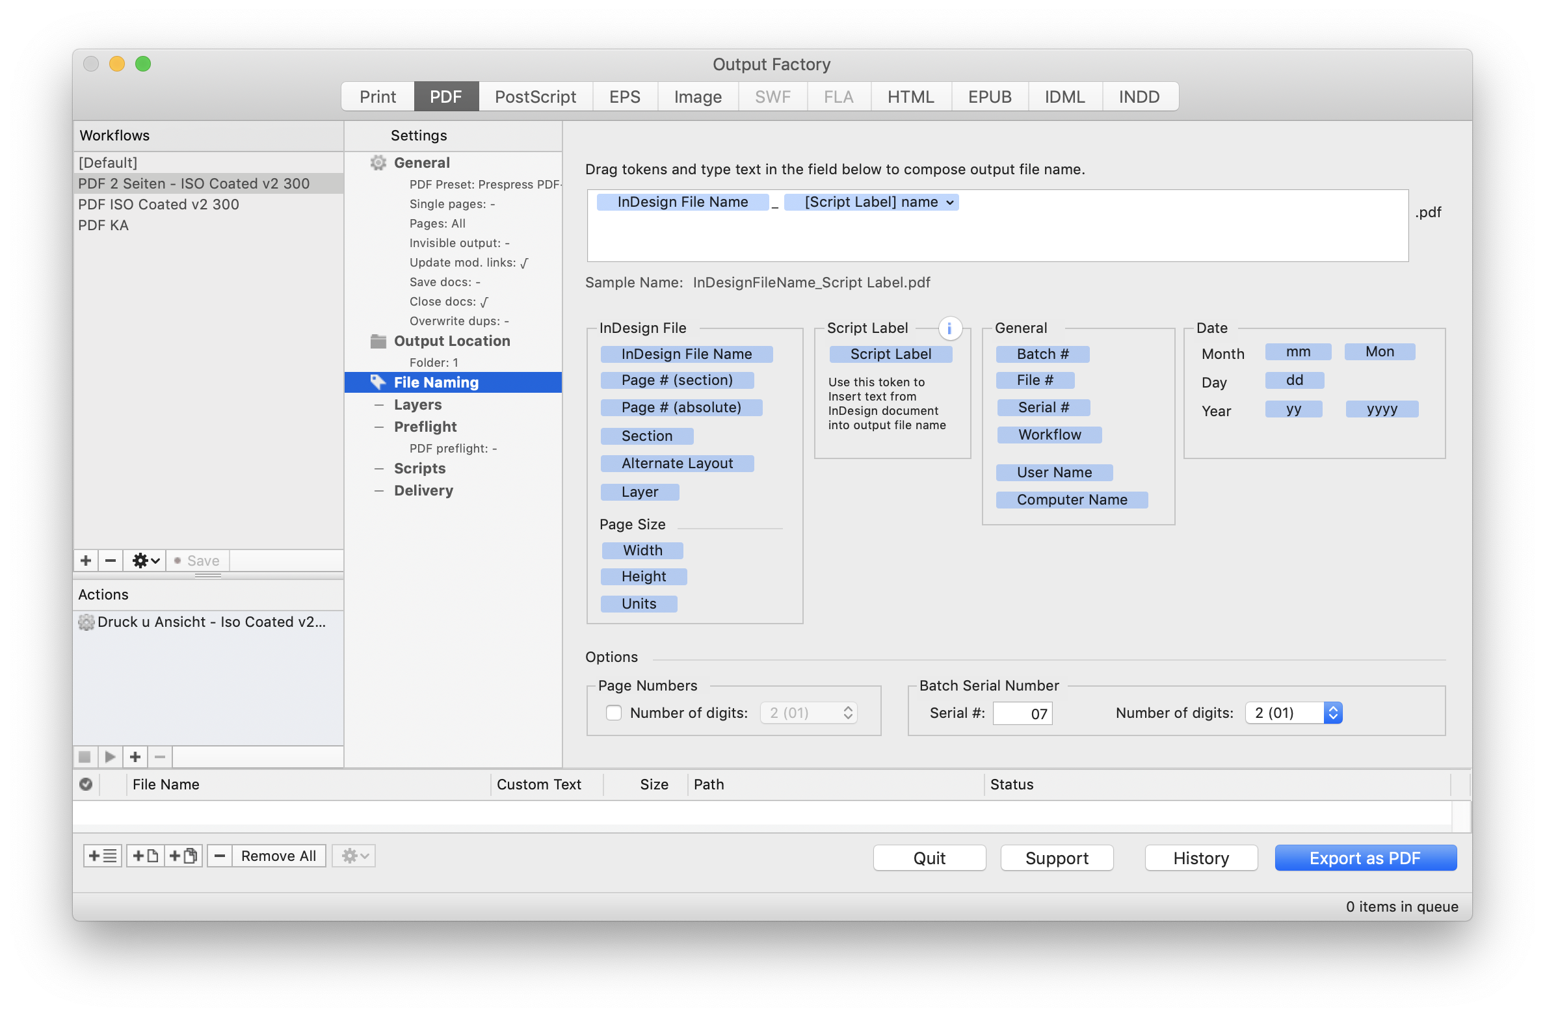
Task: Select PDF 2 Seiten ISO Coated workflow
Action: (x=208, y=183)
